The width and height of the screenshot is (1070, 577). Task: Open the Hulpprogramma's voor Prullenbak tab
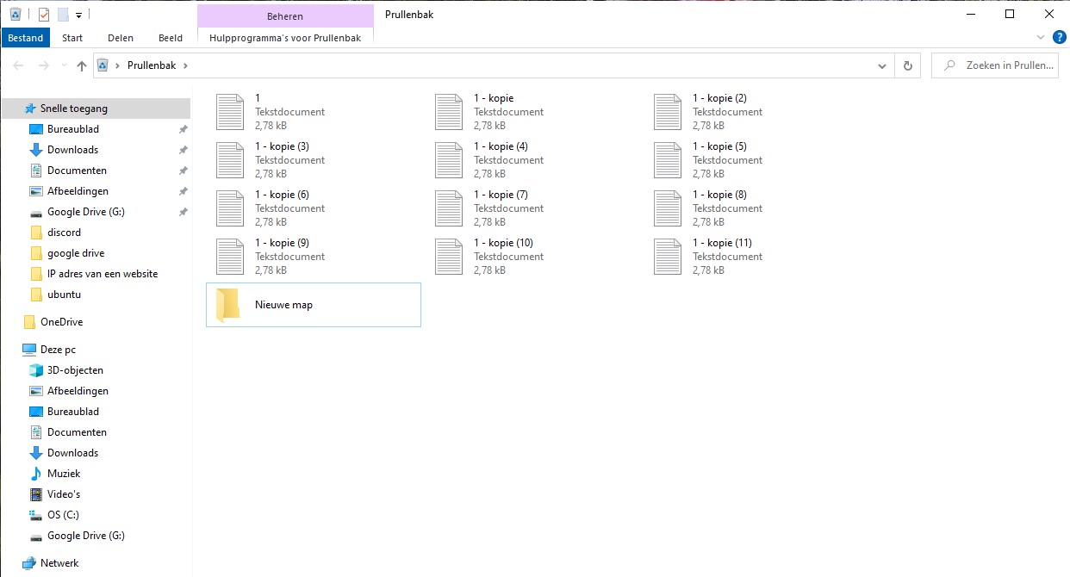[285, 38]
